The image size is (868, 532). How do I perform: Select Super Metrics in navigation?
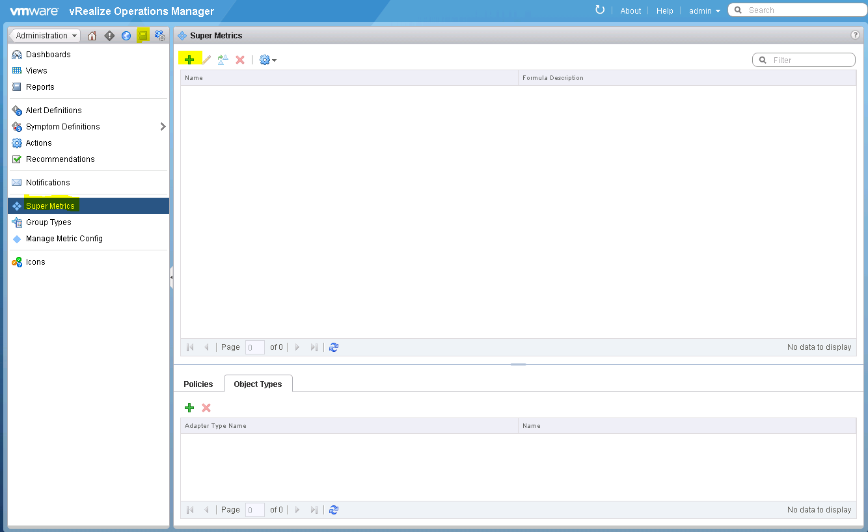click(x=88, y=206)
